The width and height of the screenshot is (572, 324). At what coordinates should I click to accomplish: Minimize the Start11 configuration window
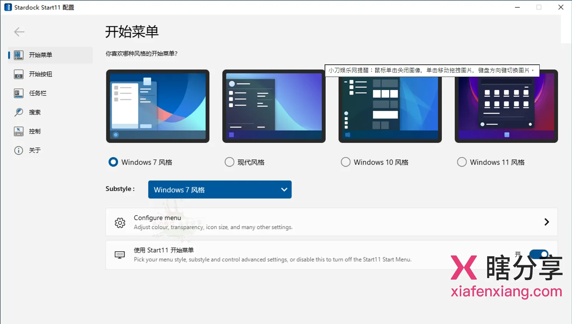pyautogui.click(x=518, y=7)
